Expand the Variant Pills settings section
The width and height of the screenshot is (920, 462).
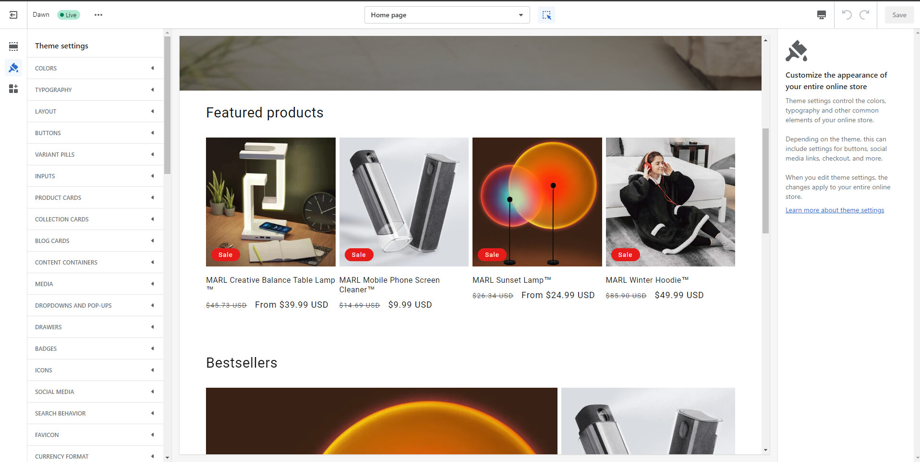[x=95, y=154]
